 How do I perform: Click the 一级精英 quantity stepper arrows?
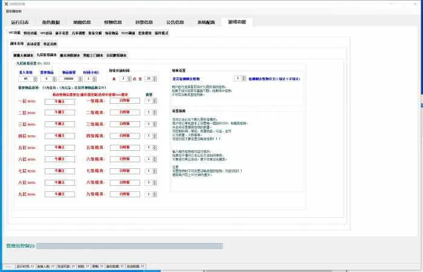(x=155, y=101)
